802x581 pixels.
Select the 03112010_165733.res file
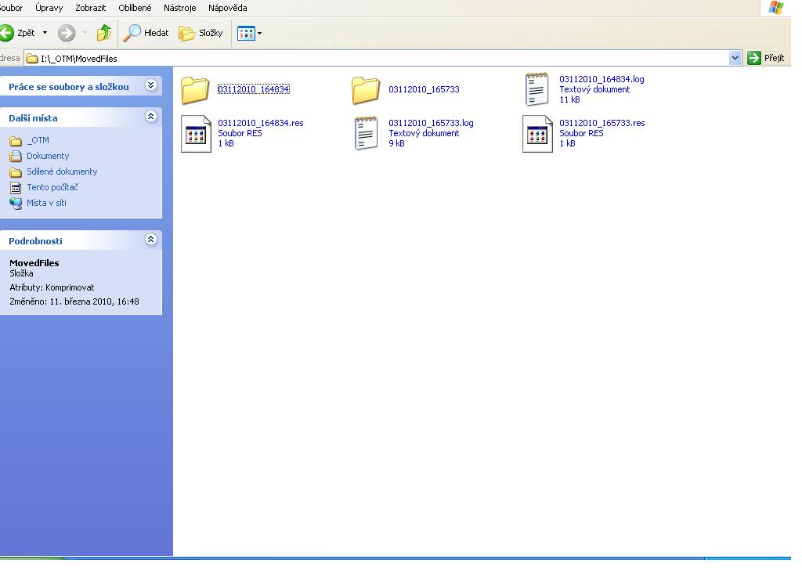click(x=537, y=133)
